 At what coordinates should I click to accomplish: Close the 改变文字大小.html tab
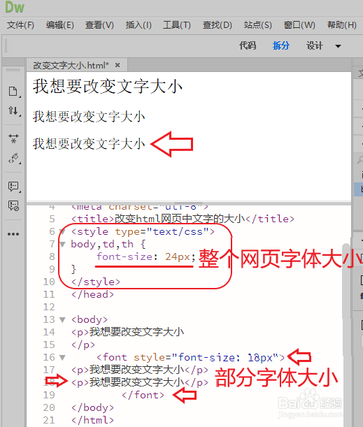(118, 65)
